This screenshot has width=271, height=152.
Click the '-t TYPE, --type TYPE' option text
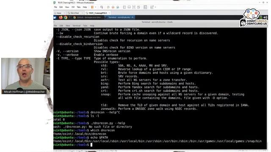point(73,58)
